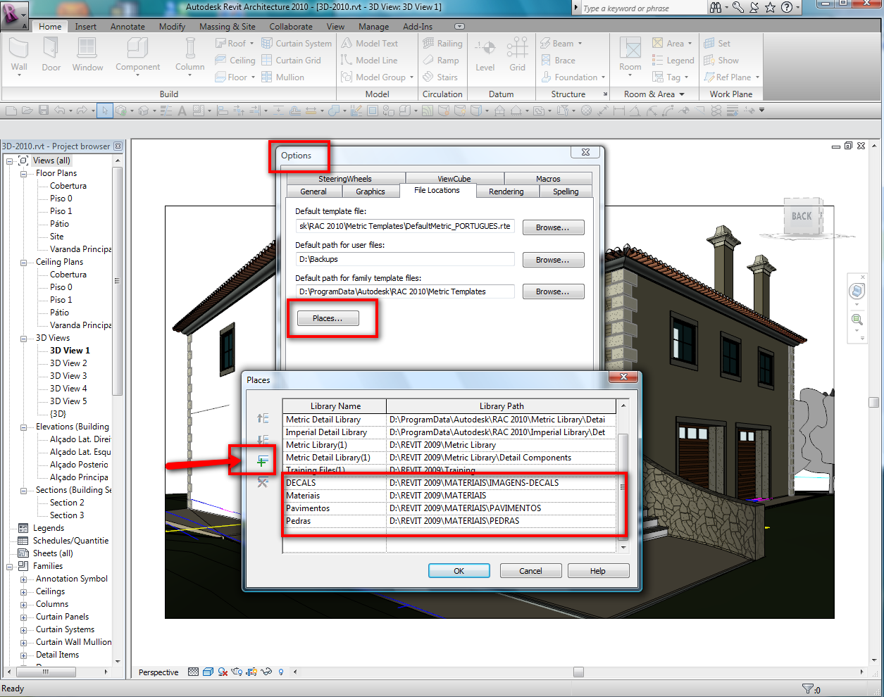Select the DECALS library row

449,483
